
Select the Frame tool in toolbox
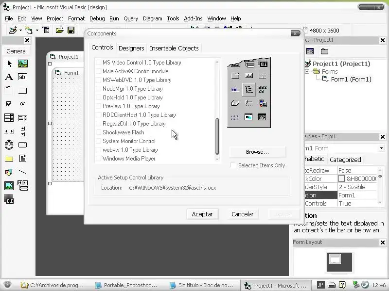point(9,90)
